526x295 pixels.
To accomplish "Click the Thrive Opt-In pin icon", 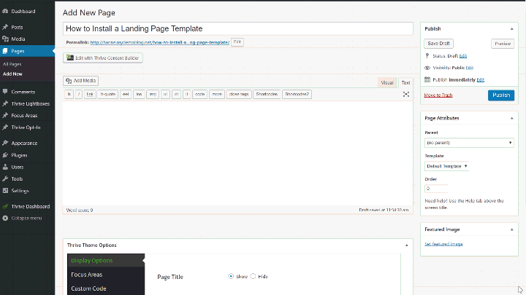I will 5,127.
